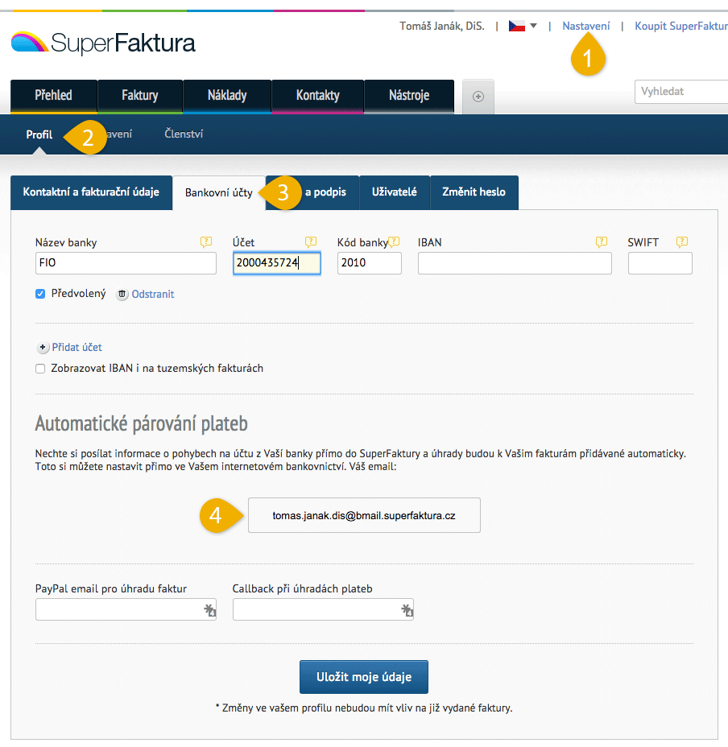This screenshot has width=728, height=747.
Task: Click the Odstranit link
Action: pos(153,295)
